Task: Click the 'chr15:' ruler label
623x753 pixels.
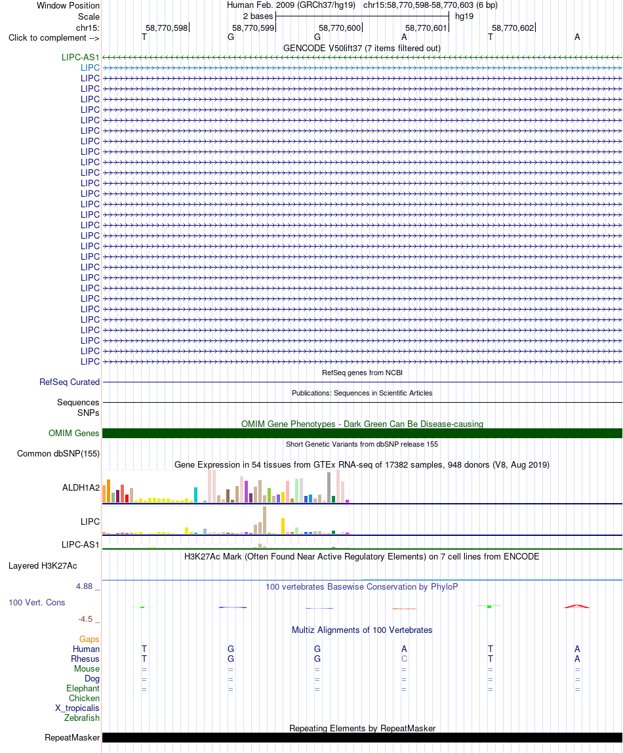Action: [88, 28]
